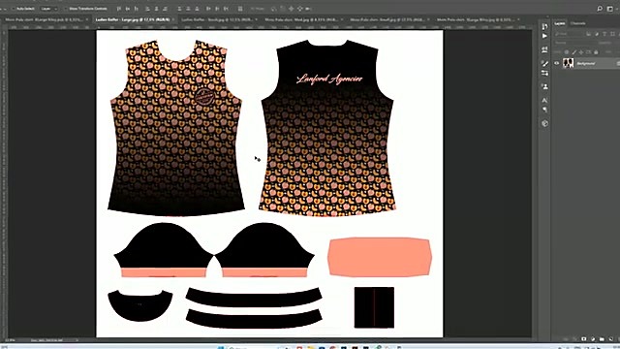
Task: Toggle Lock all padlock icon
Action: coord(596,52)
